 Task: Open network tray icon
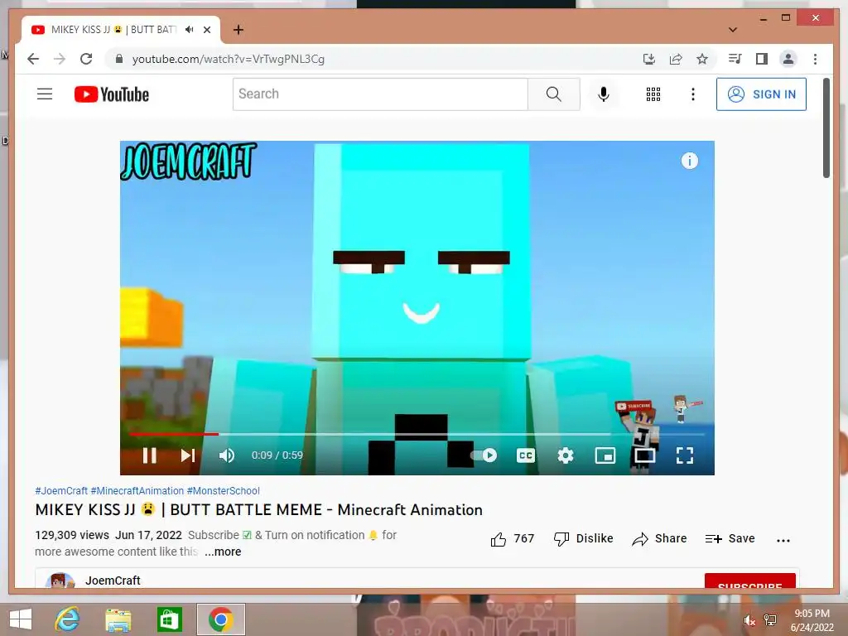(769, 619)
